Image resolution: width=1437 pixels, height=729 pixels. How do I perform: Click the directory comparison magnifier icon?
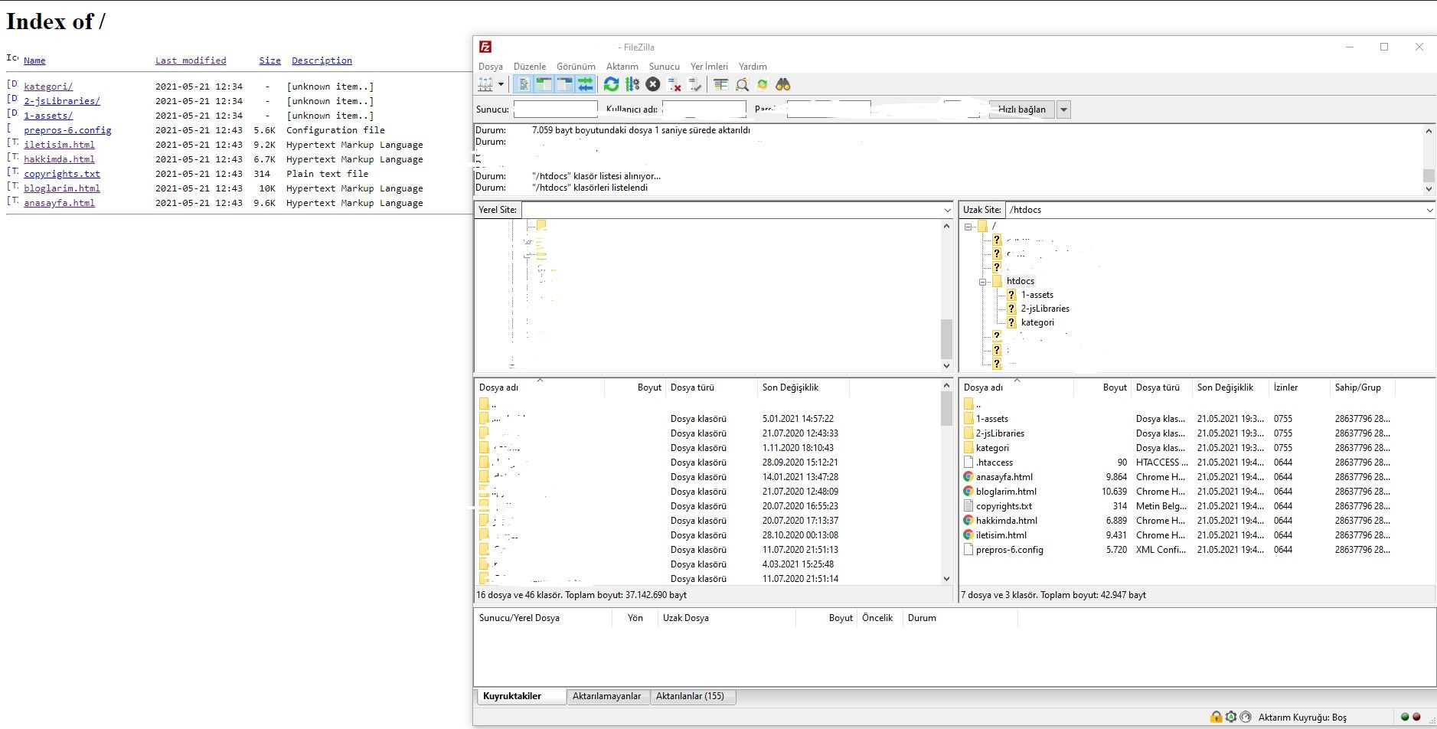[742, 84]
